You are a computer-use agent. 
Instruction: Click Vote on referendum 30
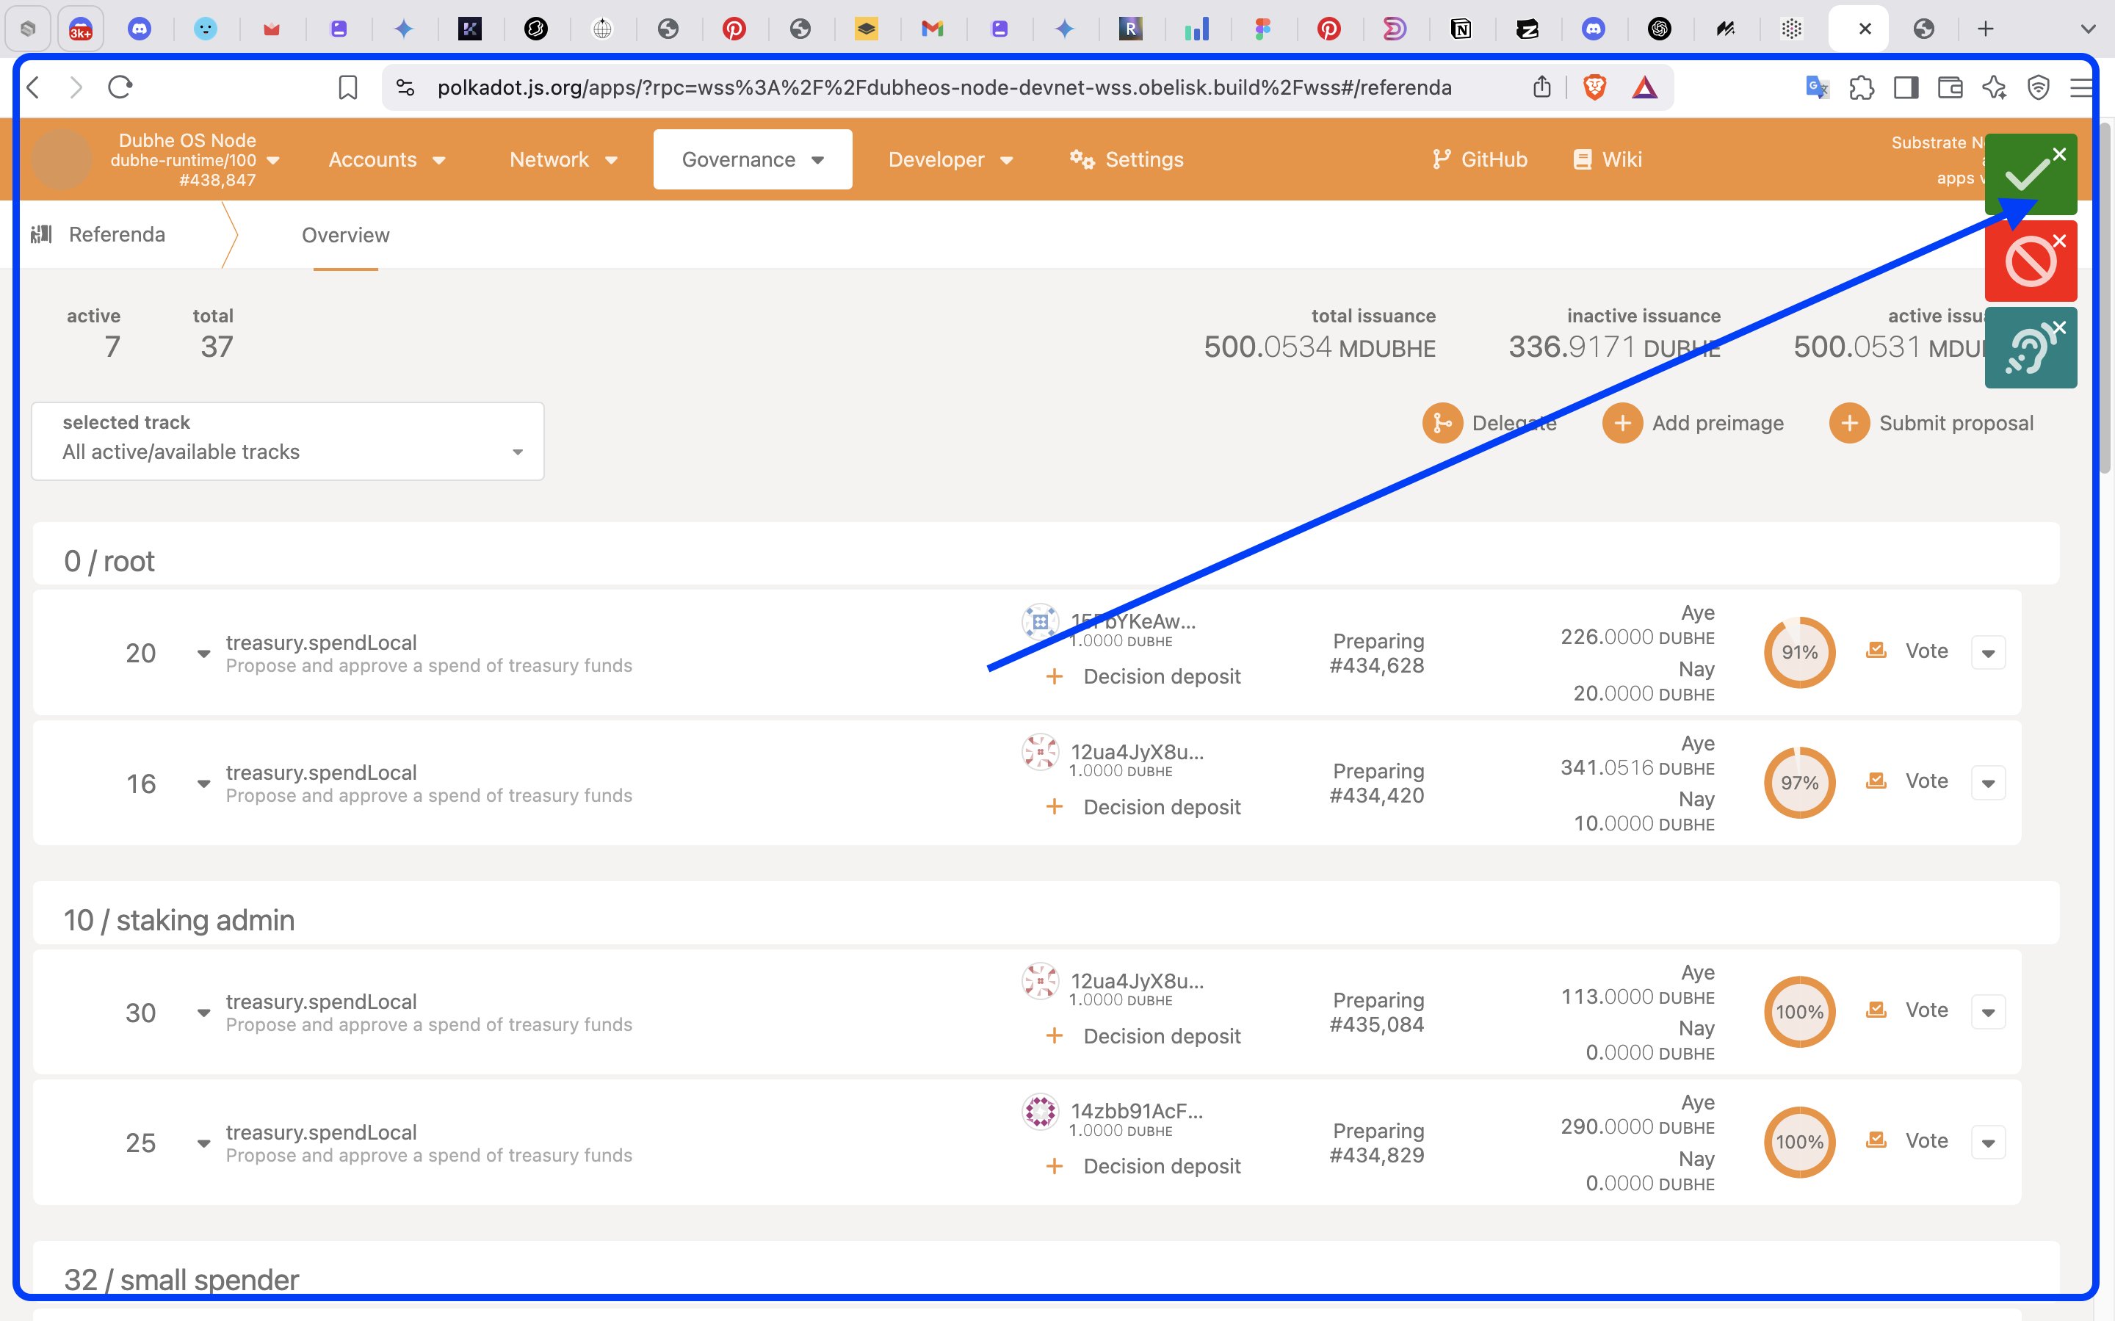point(1908,1011)
